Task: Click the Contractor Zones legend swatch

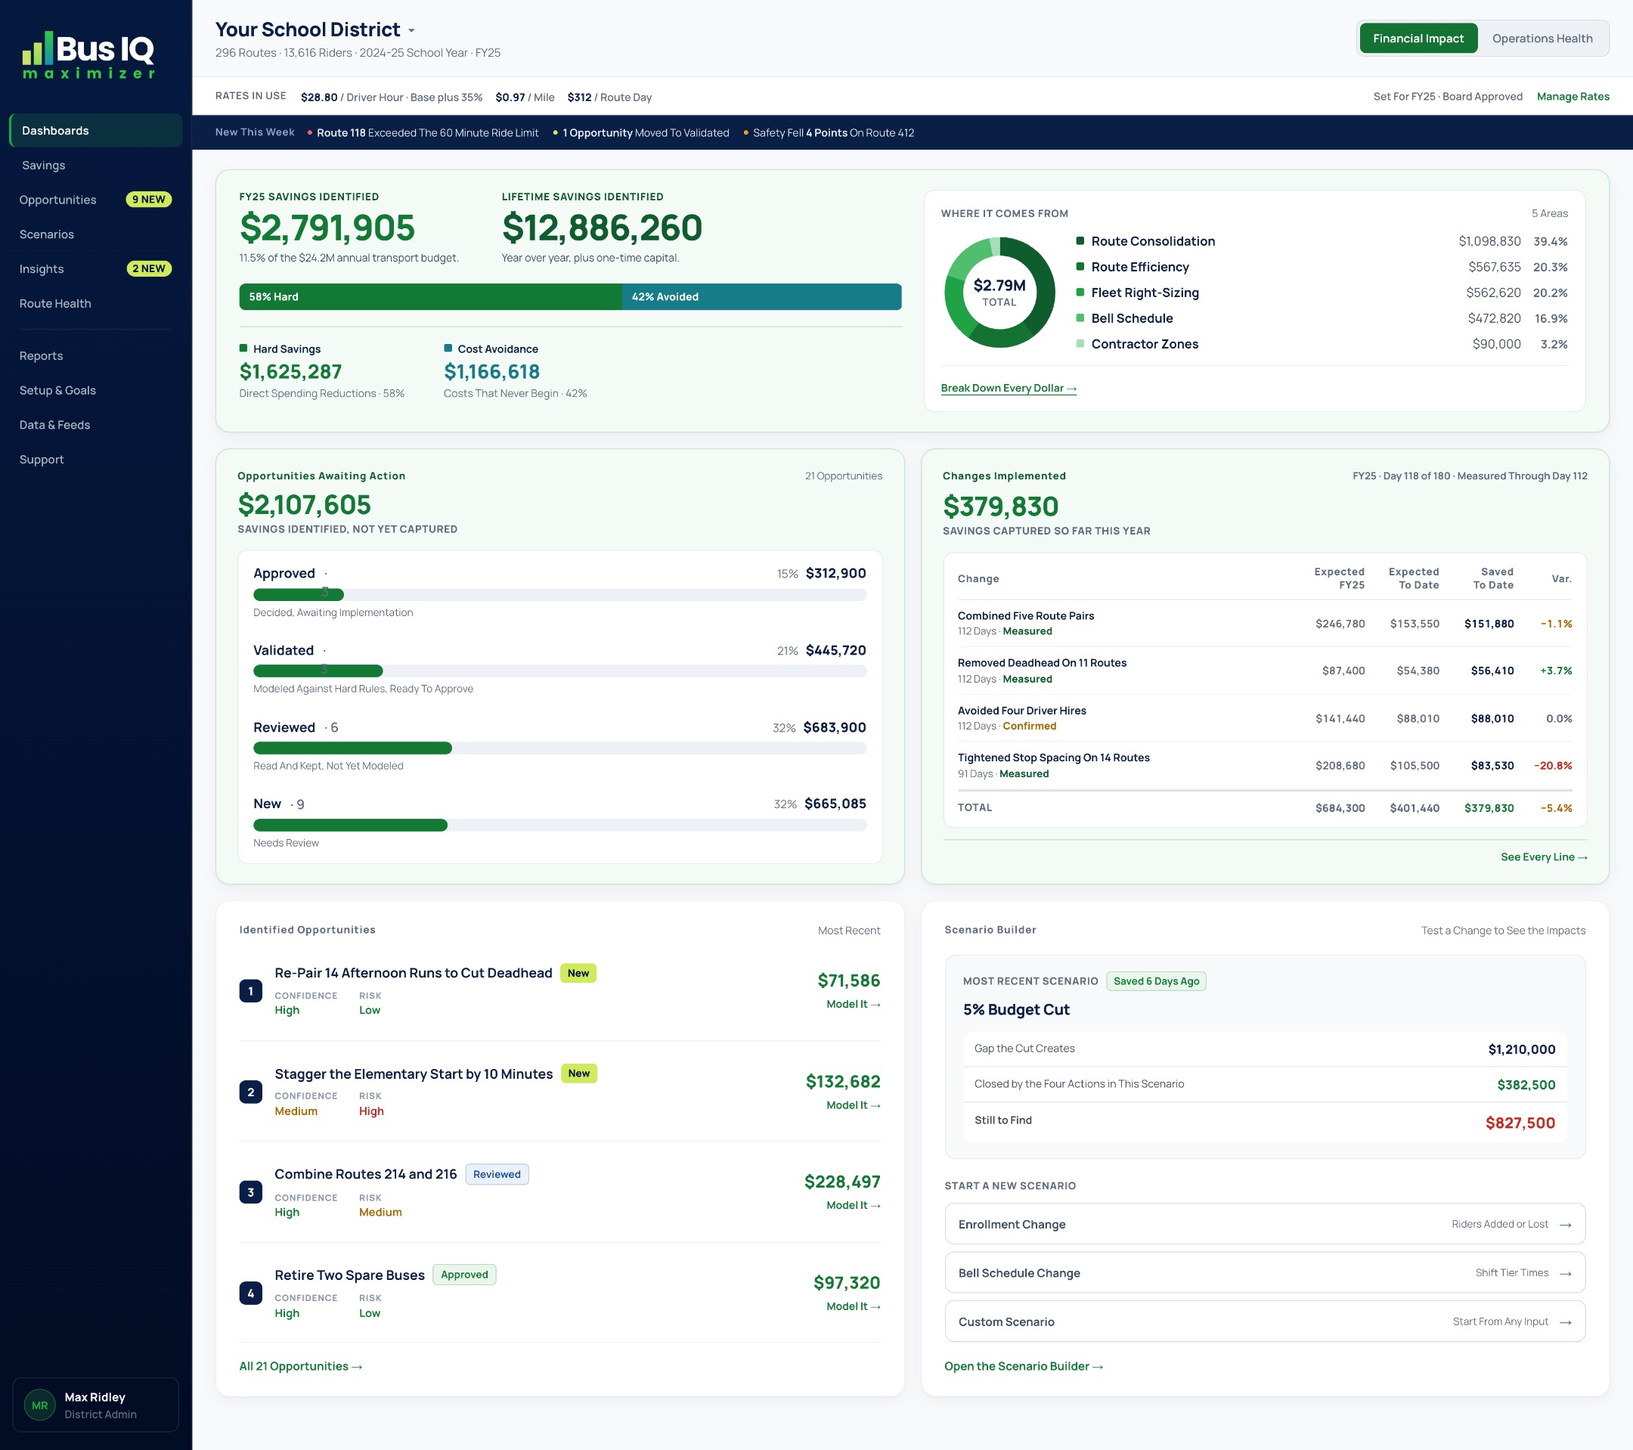Action: [x=1080, y=343]
